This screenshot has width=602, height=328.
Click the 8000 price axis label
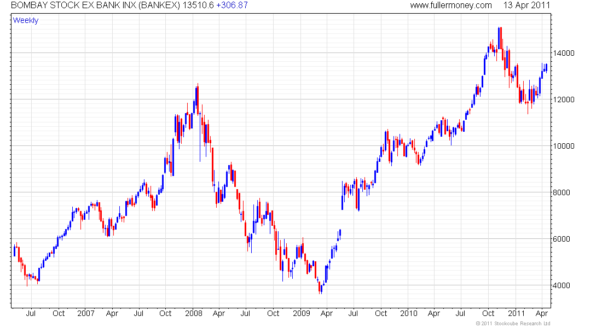[x=562, y=192]
